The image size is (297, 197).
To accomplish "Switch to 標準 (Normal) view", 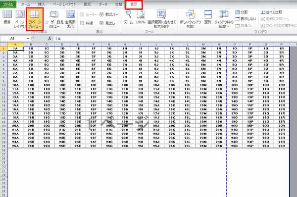I will (7, 17).
